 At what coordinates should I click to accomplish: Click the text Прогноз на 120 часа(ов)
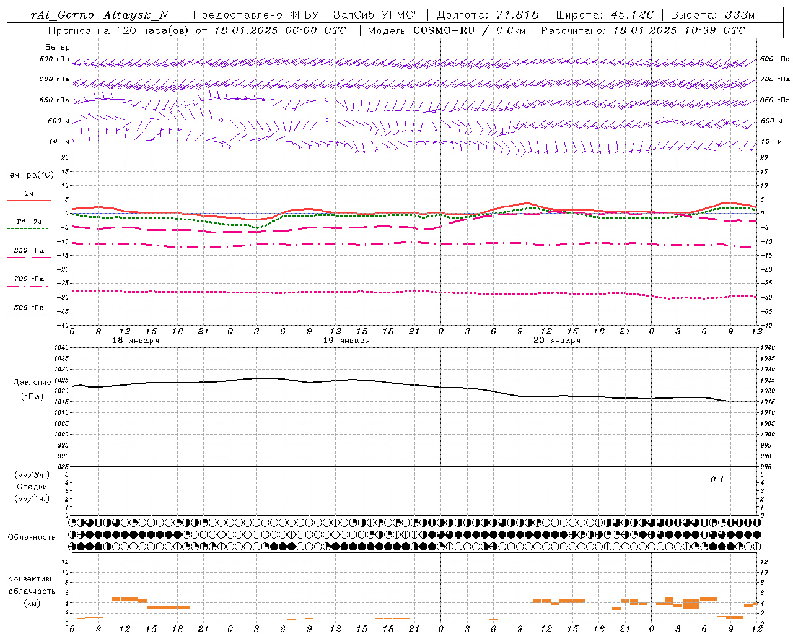[x=119, y=30]
